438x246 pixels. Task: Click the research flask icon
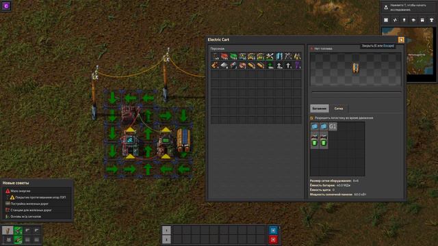pyautogui.click(x=386, y=8)
